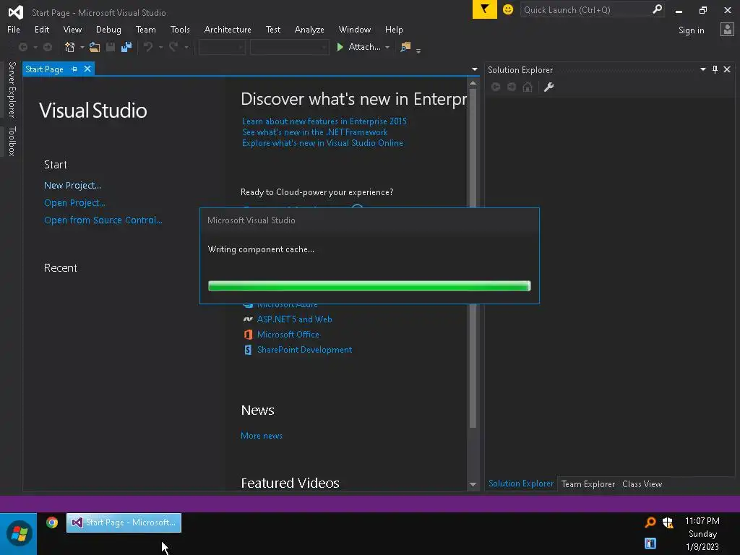The height and width of the screenshot is (555, 740).
Task: Open the notifications flag icon
Action: point(485,9)
